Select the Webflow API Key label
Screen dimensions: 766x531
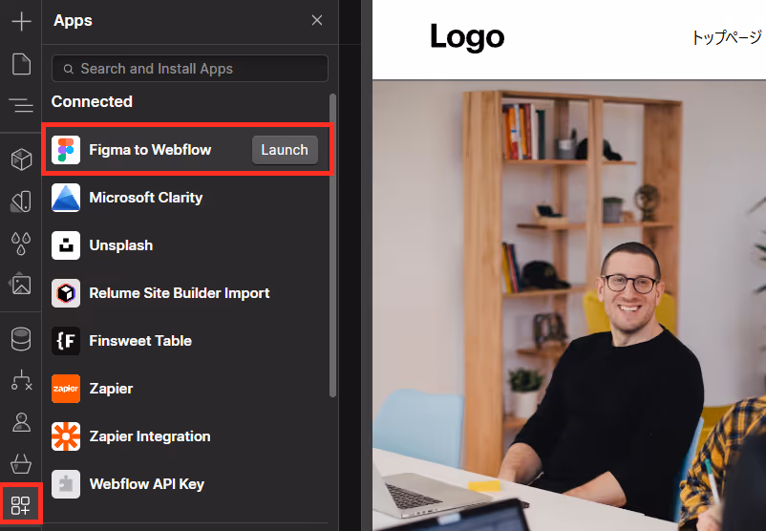coord(146,484)
